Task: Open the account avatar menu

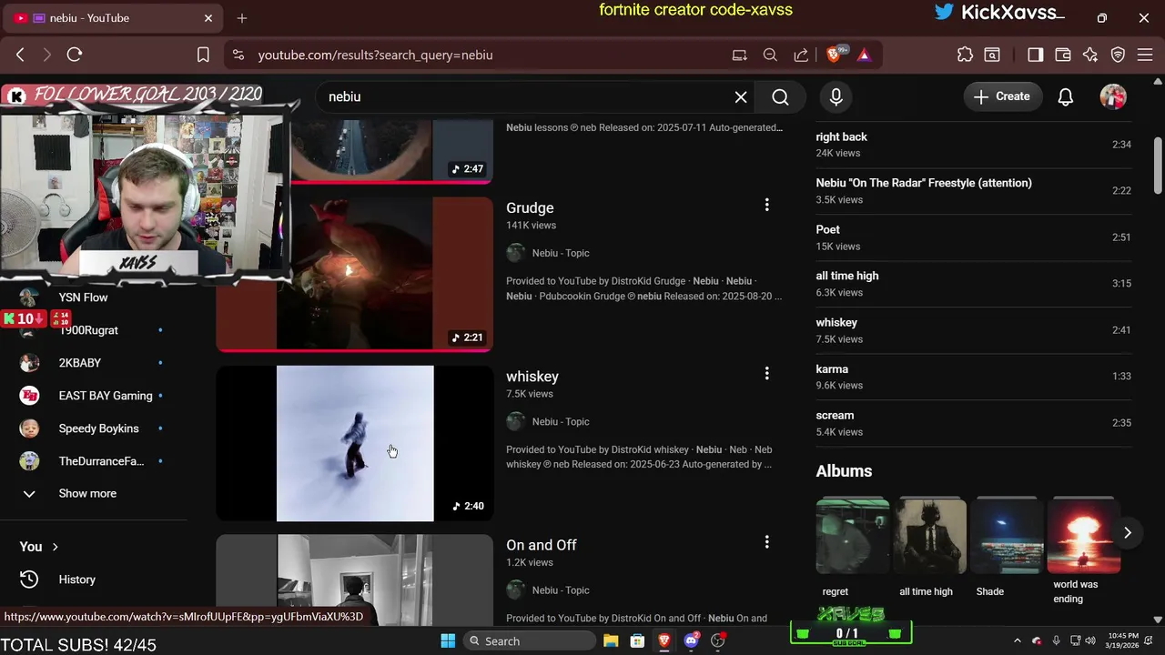Action: (1113, 96)
